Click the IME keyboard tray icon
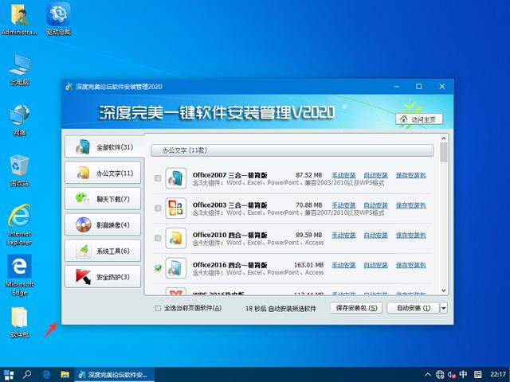The image size is (510, 382). point(477,375)
